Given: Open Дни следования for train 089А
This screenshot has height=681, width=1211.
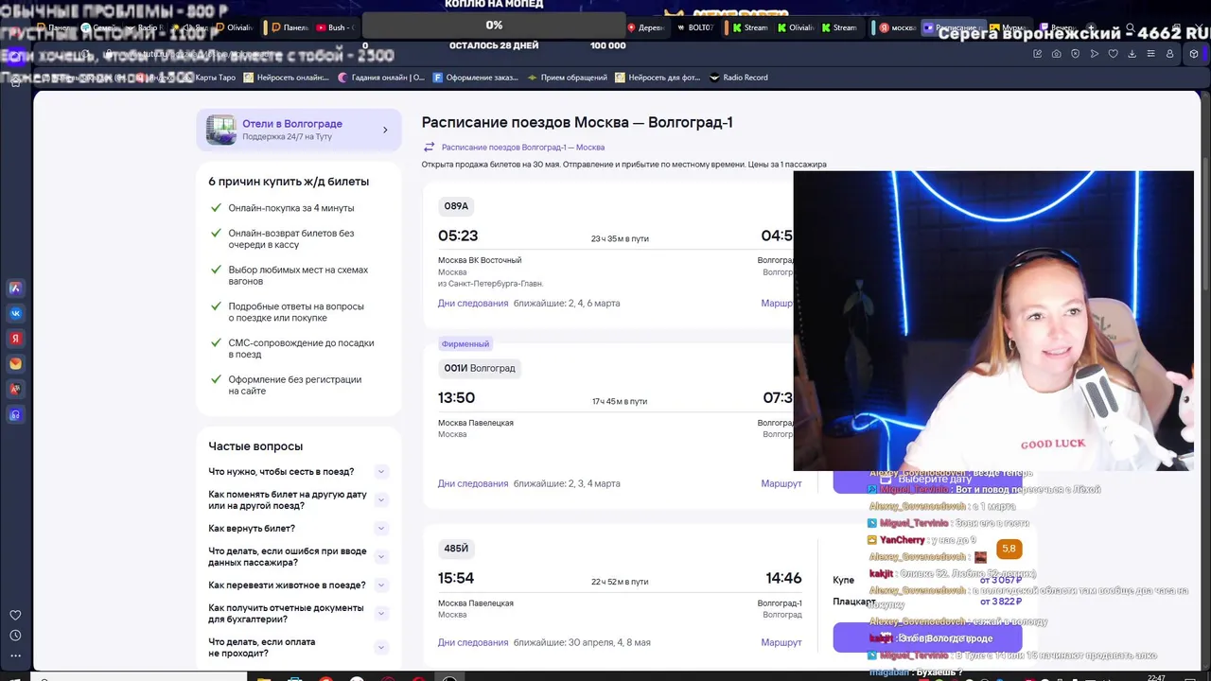Looking at the screenshot, I should pos(473,304).
